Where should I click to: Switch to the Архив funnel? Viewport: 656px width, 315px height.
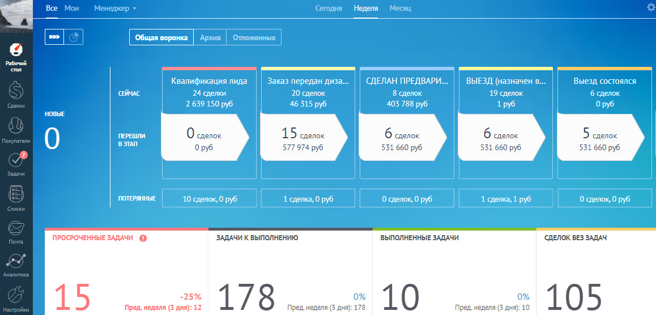[210, 37]
